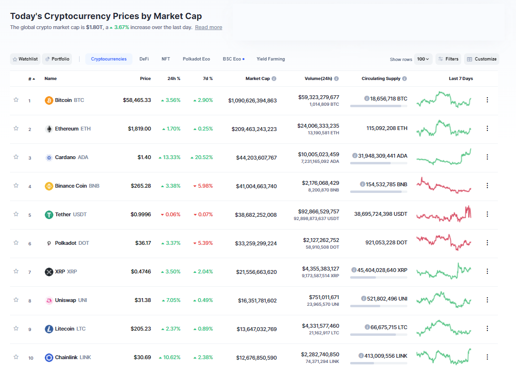Viewport: 516px width, 372px height.
Task: Click Cardano's 7-day price sparkline chart
Action: pos(444,157)
